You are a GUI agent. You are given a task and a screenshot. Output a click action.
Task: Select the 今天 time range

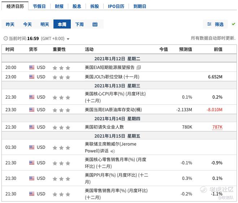coord(27,24)
